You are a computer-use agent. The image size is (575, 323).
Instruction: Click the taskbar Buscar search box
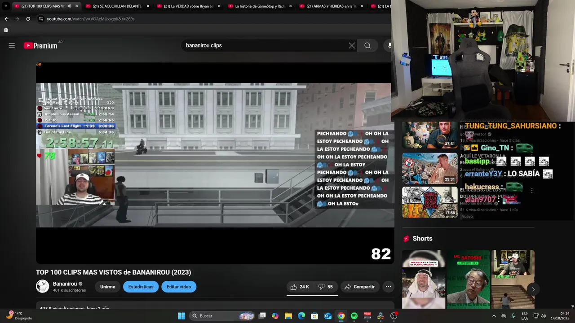(223, 316)
